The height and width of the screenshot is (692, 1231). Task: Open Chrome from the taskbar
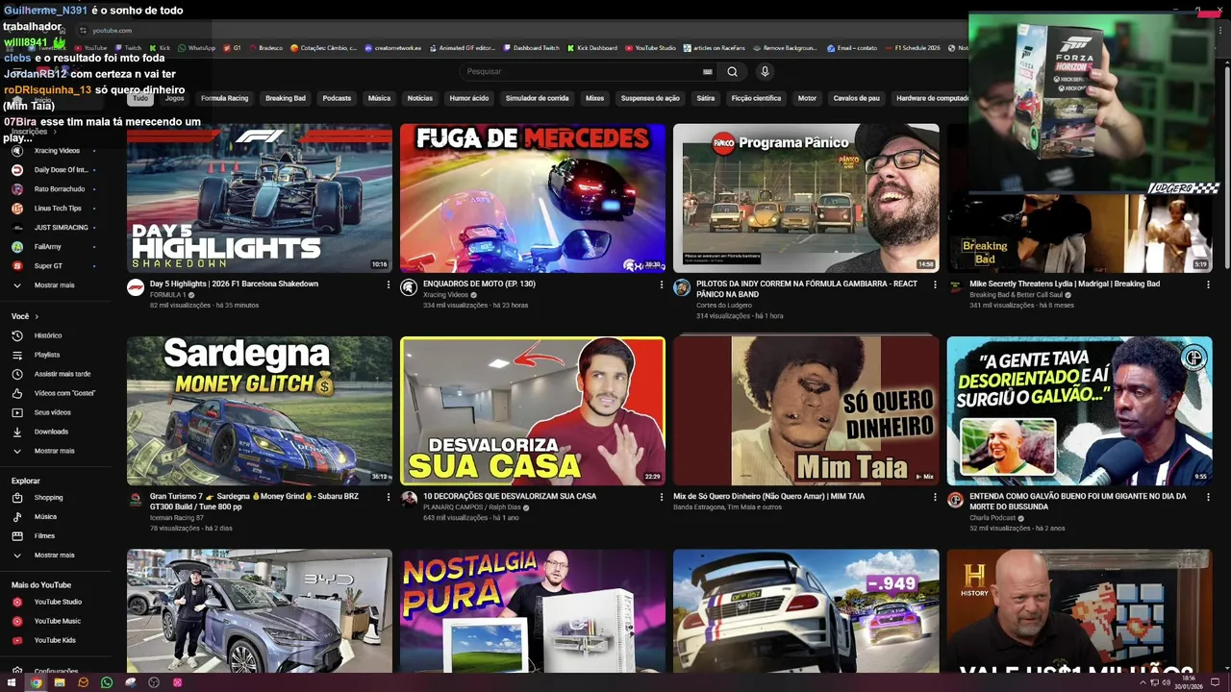point(36,682)
